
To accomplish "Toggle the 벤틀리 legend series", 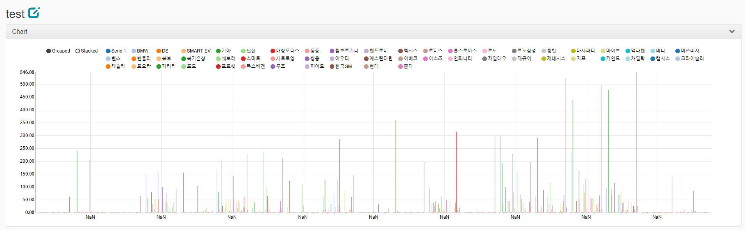I will [x=141, y=59].
